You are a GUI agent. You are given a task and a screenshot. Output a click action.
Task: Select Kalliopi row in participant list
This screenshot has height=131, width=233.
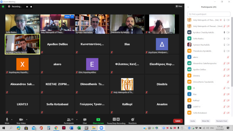[x=209, y=100]
